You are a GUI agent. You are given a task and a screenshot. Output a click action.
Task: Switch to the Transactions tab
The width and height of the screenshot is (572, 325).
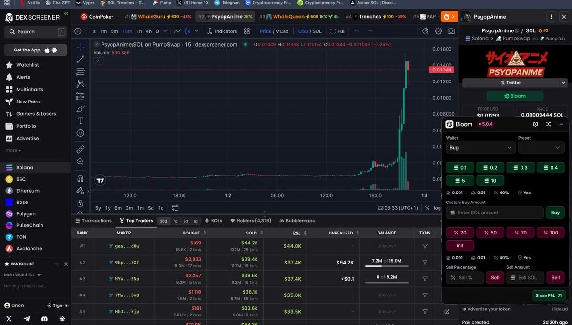pyautogui.click(x=93, y=220)
